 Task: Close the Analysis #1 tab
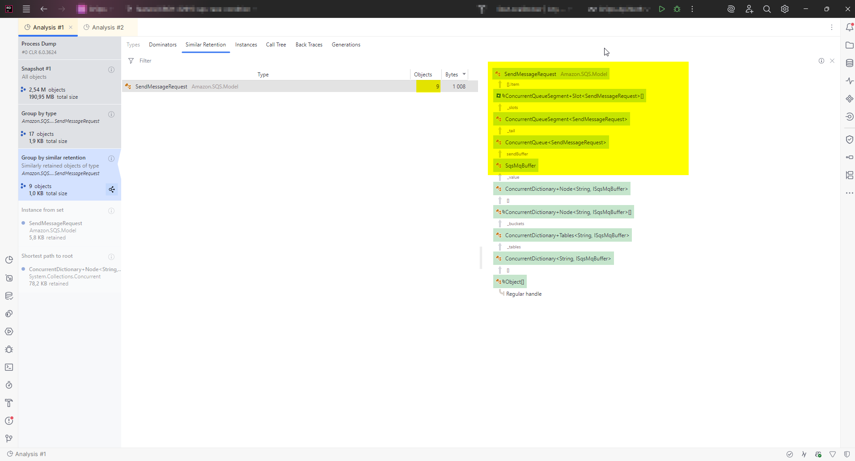coord(71,27)
